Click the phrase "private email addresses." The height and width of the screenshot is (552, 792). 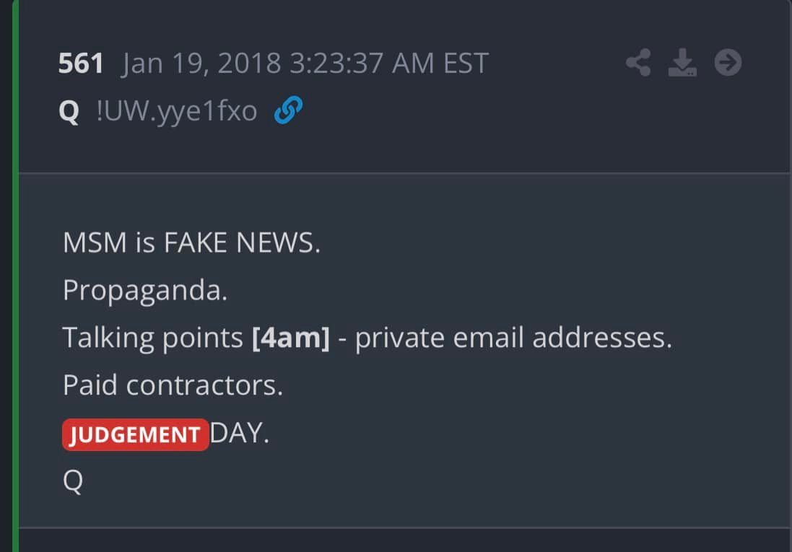point(513,338)
